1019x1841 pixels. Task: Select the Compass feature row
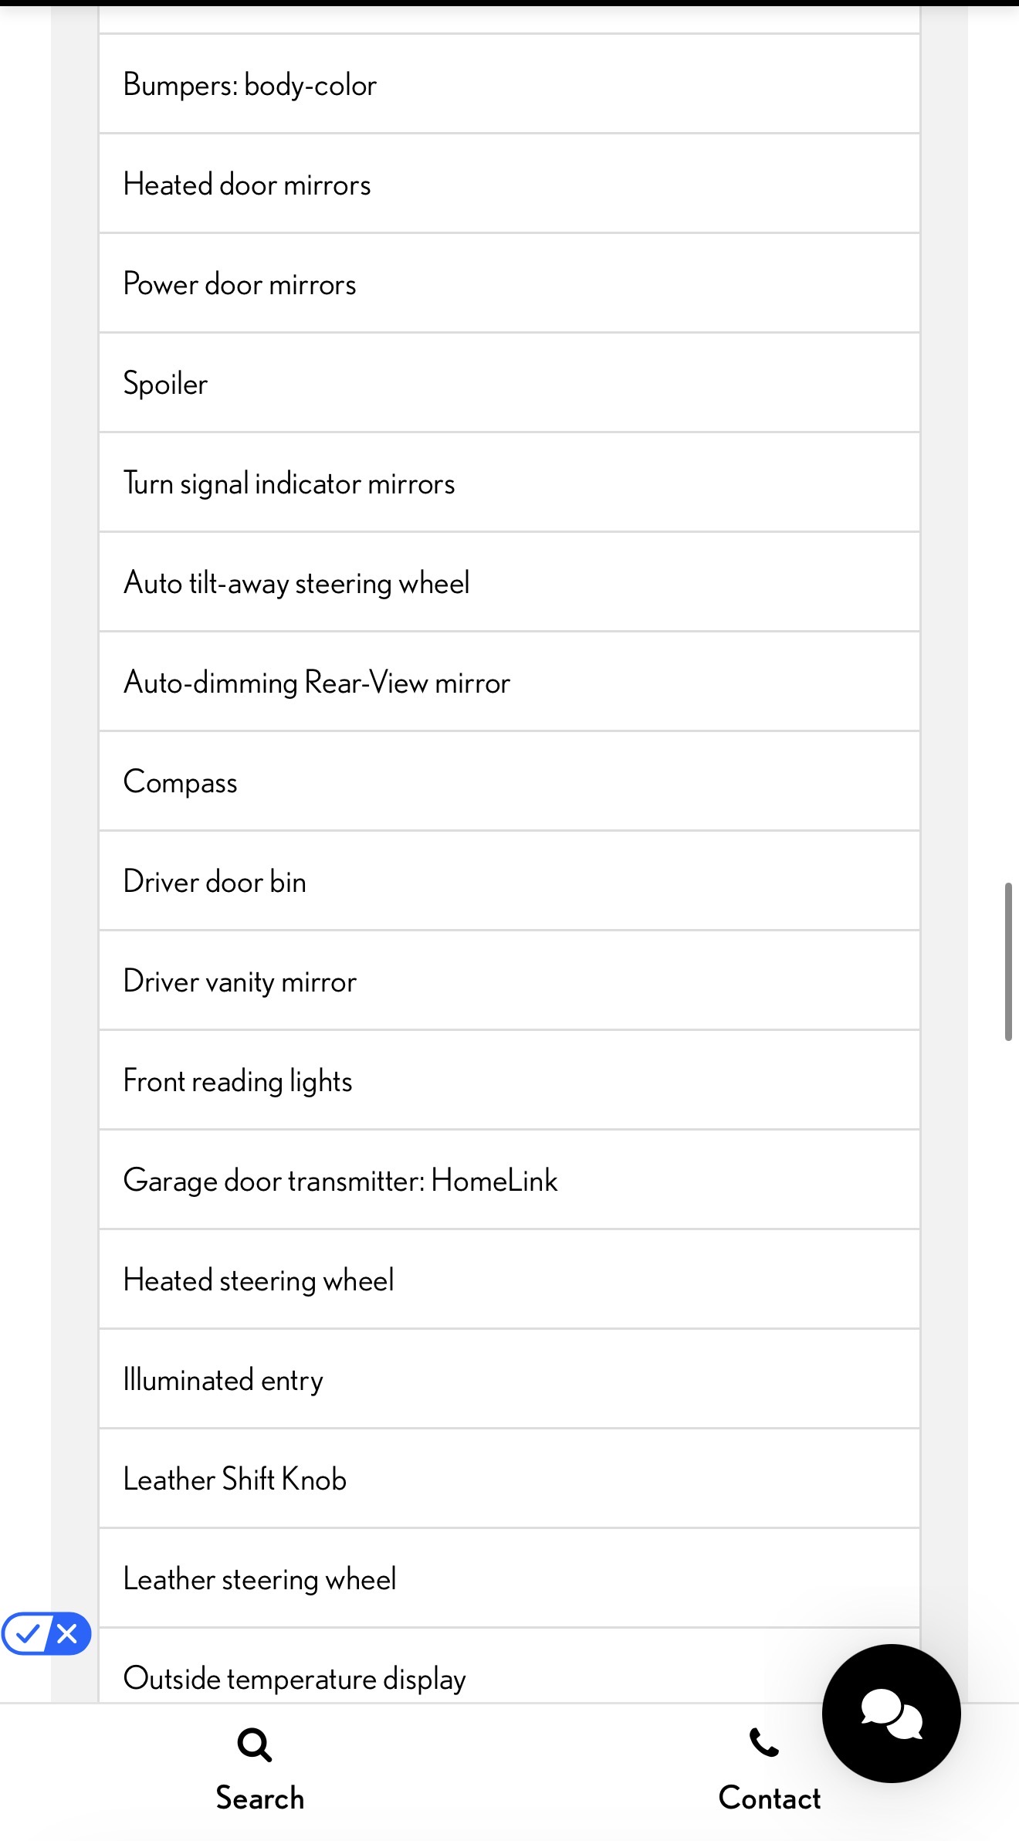[509, 781]
